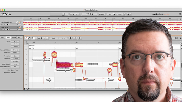Adjust the Comp Vocal volume slider

[18, 30]
